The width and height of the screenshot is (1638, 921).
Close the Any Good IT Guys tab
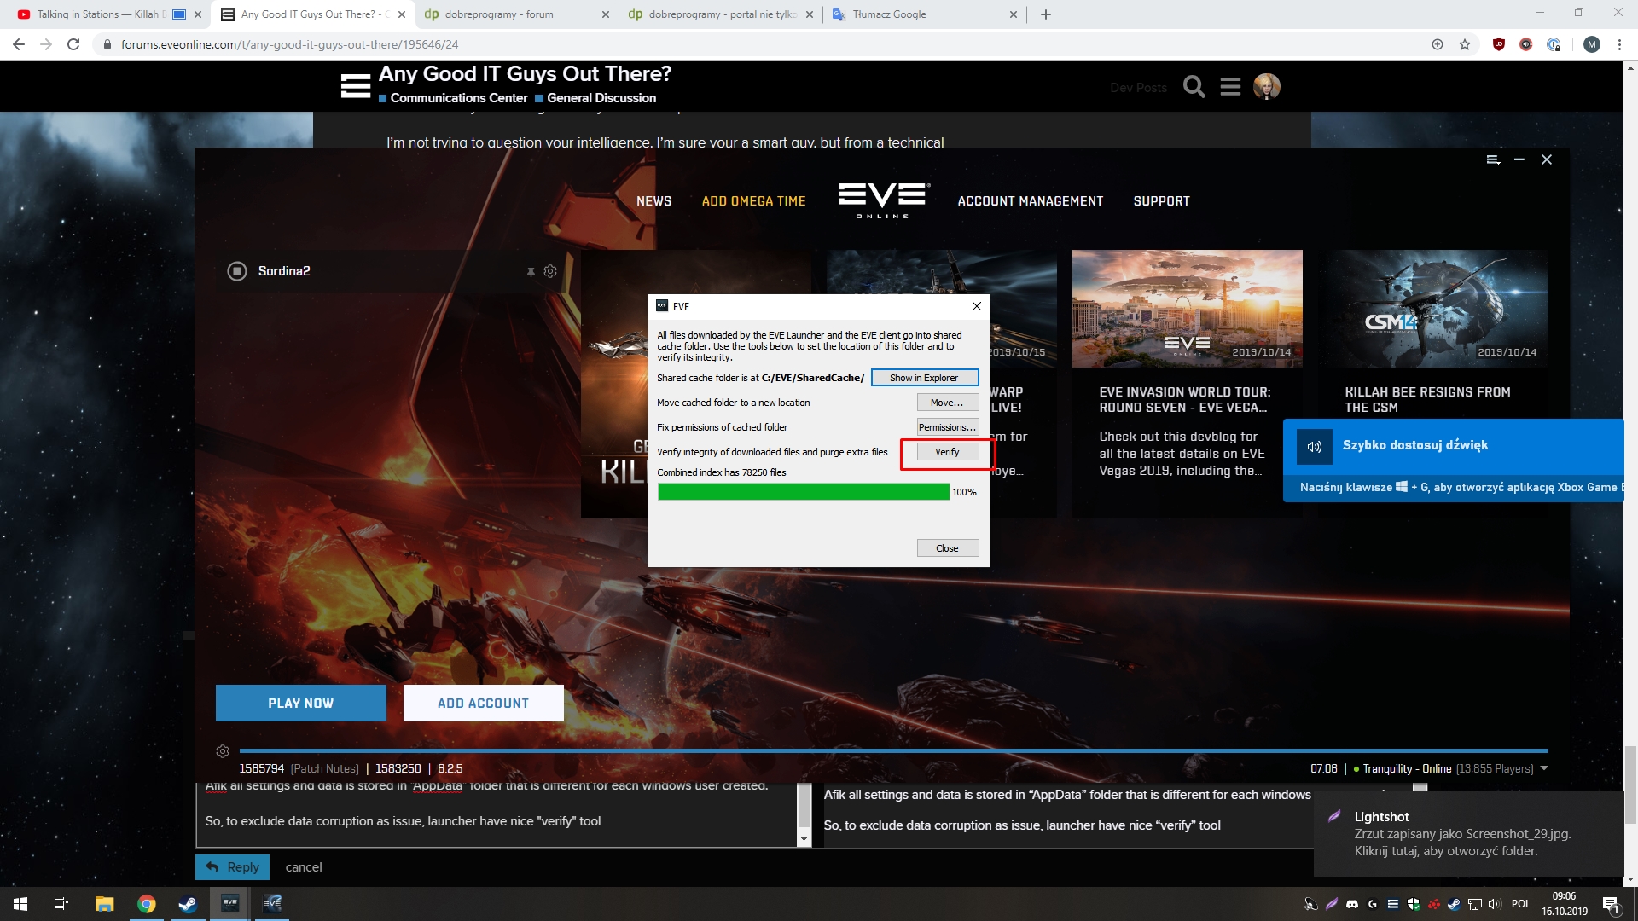tap(402, 14)
